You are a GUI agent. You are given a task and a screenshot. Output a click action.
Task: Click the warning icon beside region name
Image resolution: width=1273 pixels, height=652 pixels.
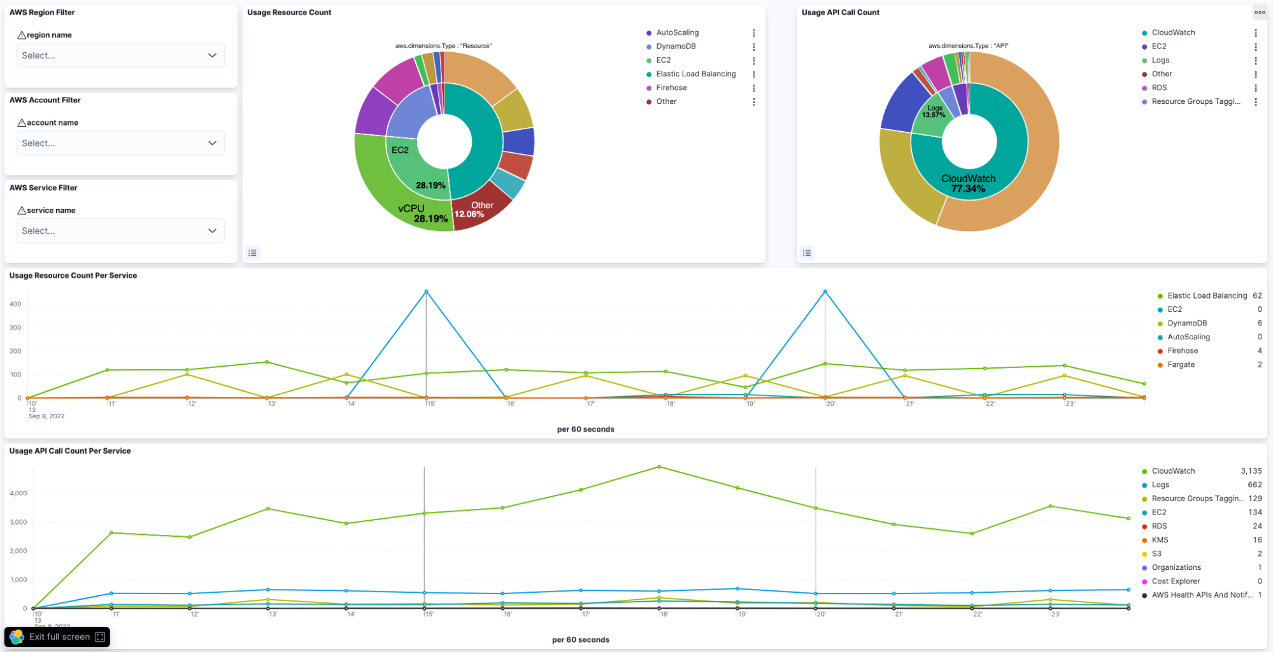tap(22, 35)
